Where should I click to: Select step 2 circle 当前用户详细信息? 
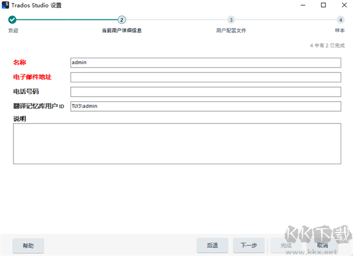point(122,19)
